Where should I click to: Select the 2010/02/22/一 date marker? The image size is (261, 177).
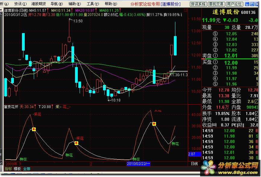pos(138,164)
